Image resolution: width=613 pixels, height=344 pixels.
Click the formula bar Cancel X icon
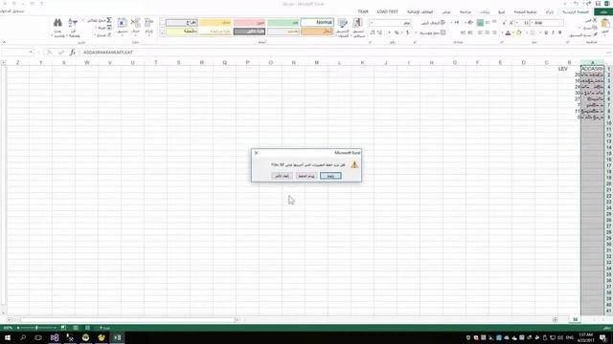(49, 53)
